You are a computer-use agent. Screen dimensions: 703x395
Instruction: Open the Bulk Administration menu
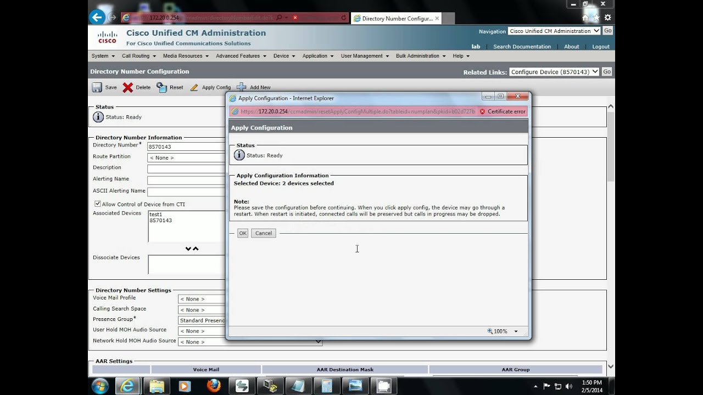tap(421, 56)
